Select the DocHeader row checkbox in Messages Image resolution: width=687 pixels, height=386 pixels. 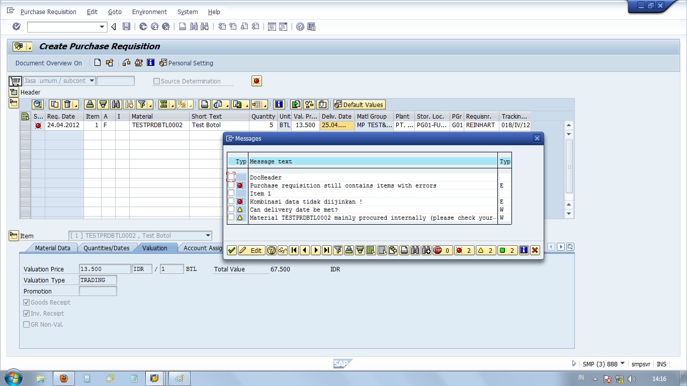pyautogui.click(x=231, y=177)
